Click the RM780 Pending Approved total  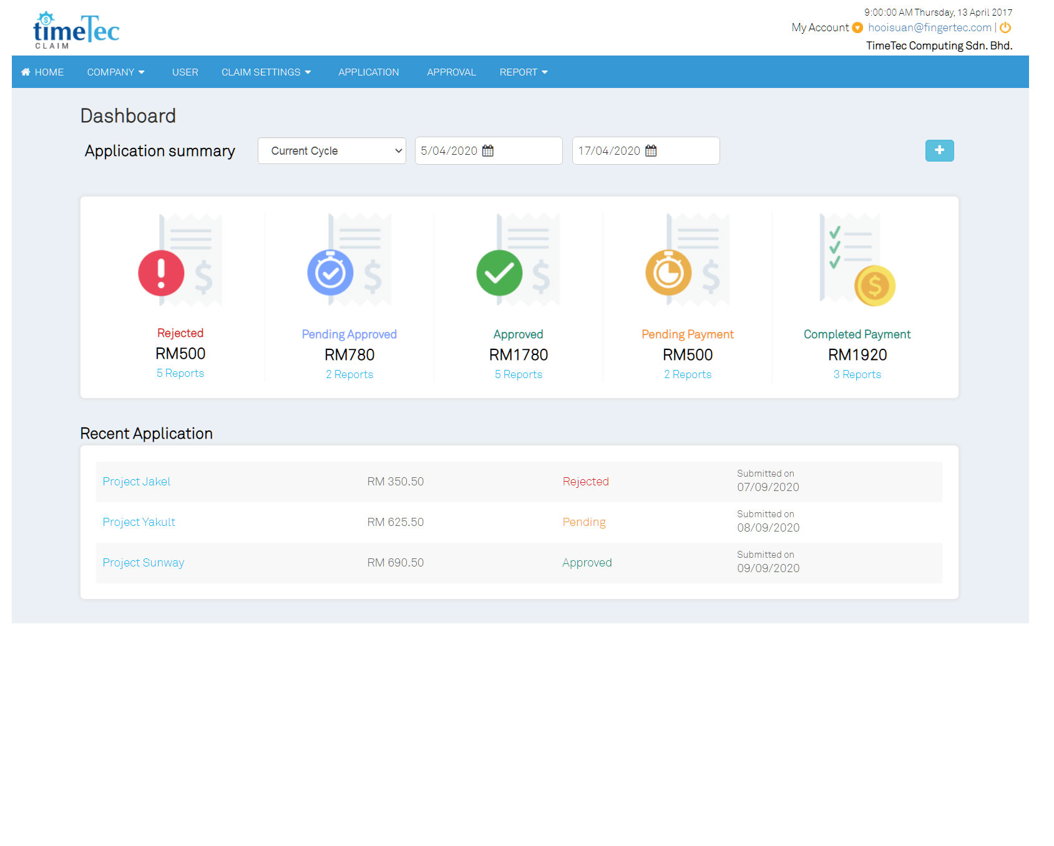point(349,354)
